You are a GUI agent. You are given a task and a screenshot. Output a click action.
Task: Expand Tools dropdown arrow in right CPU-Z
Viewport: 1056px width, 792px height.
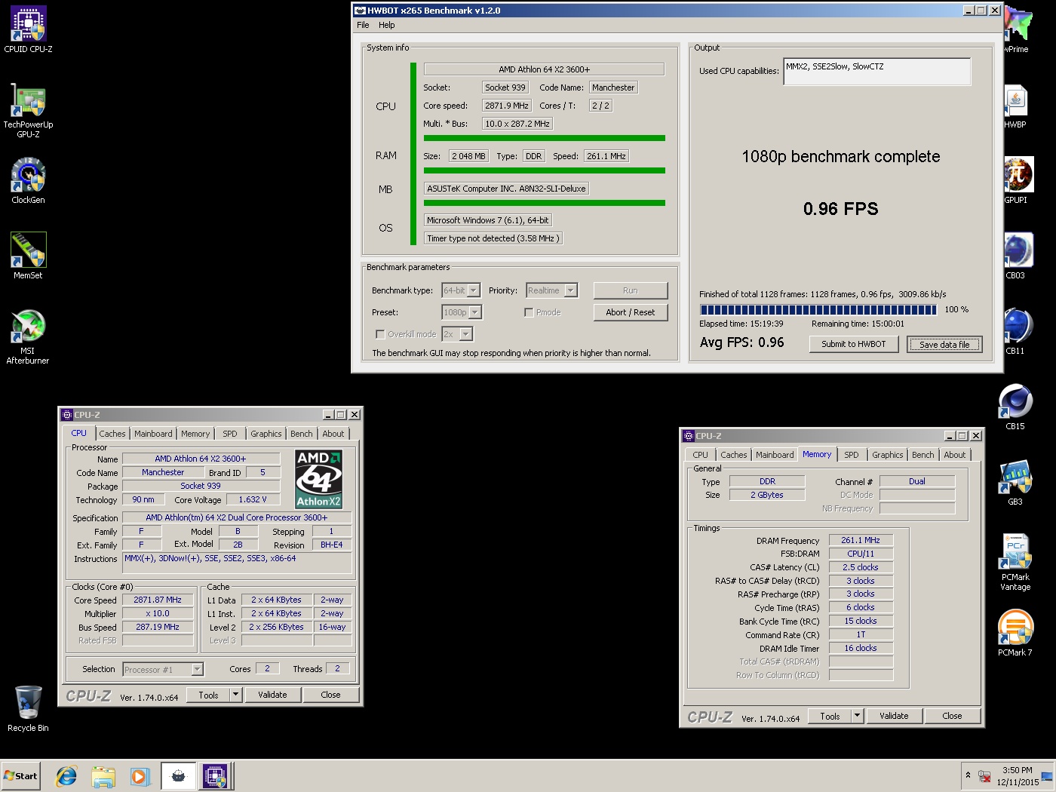pyautogui.click(x=857, y=716)
